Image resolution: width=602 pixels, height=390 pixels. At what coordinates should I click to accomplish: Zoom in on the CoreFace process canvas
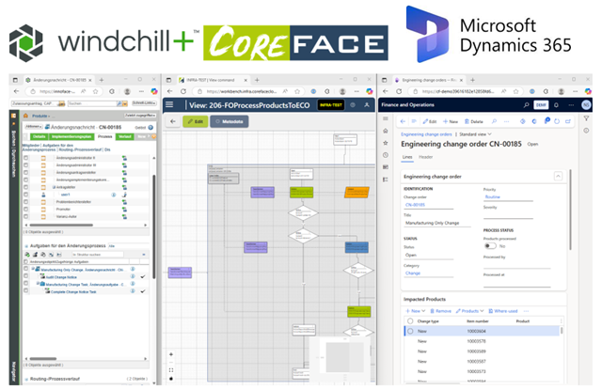171,354
